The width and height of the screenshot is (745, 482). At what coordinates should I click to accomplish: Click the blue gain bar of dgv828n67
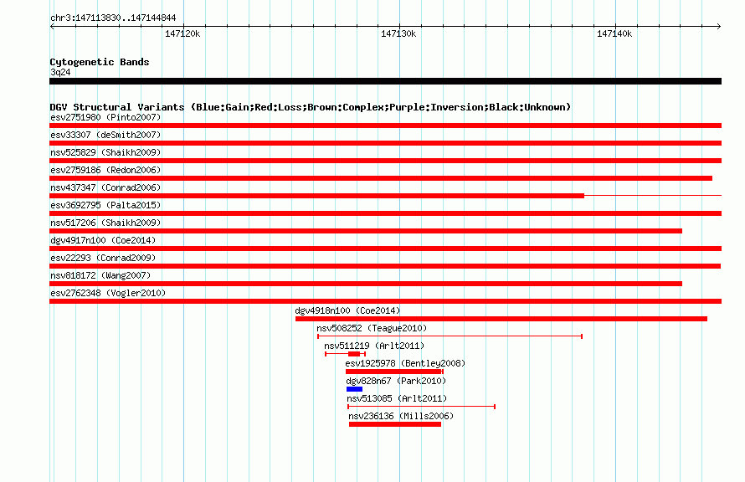tap(354, 389)
